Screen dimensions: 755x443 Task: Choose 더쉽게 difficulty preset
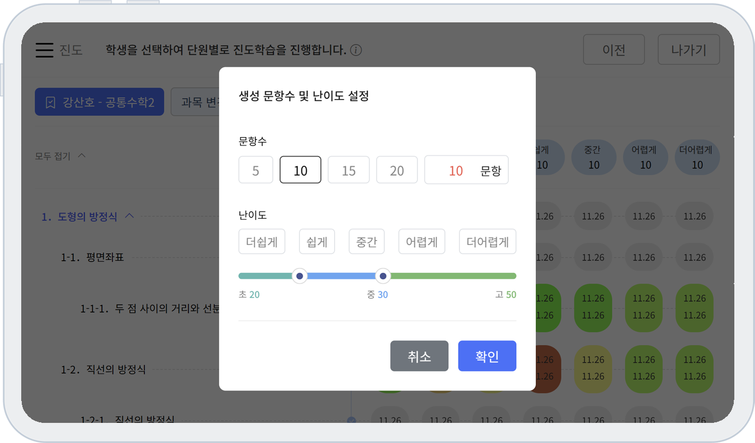pyautogui.click(x=262, y=242)
